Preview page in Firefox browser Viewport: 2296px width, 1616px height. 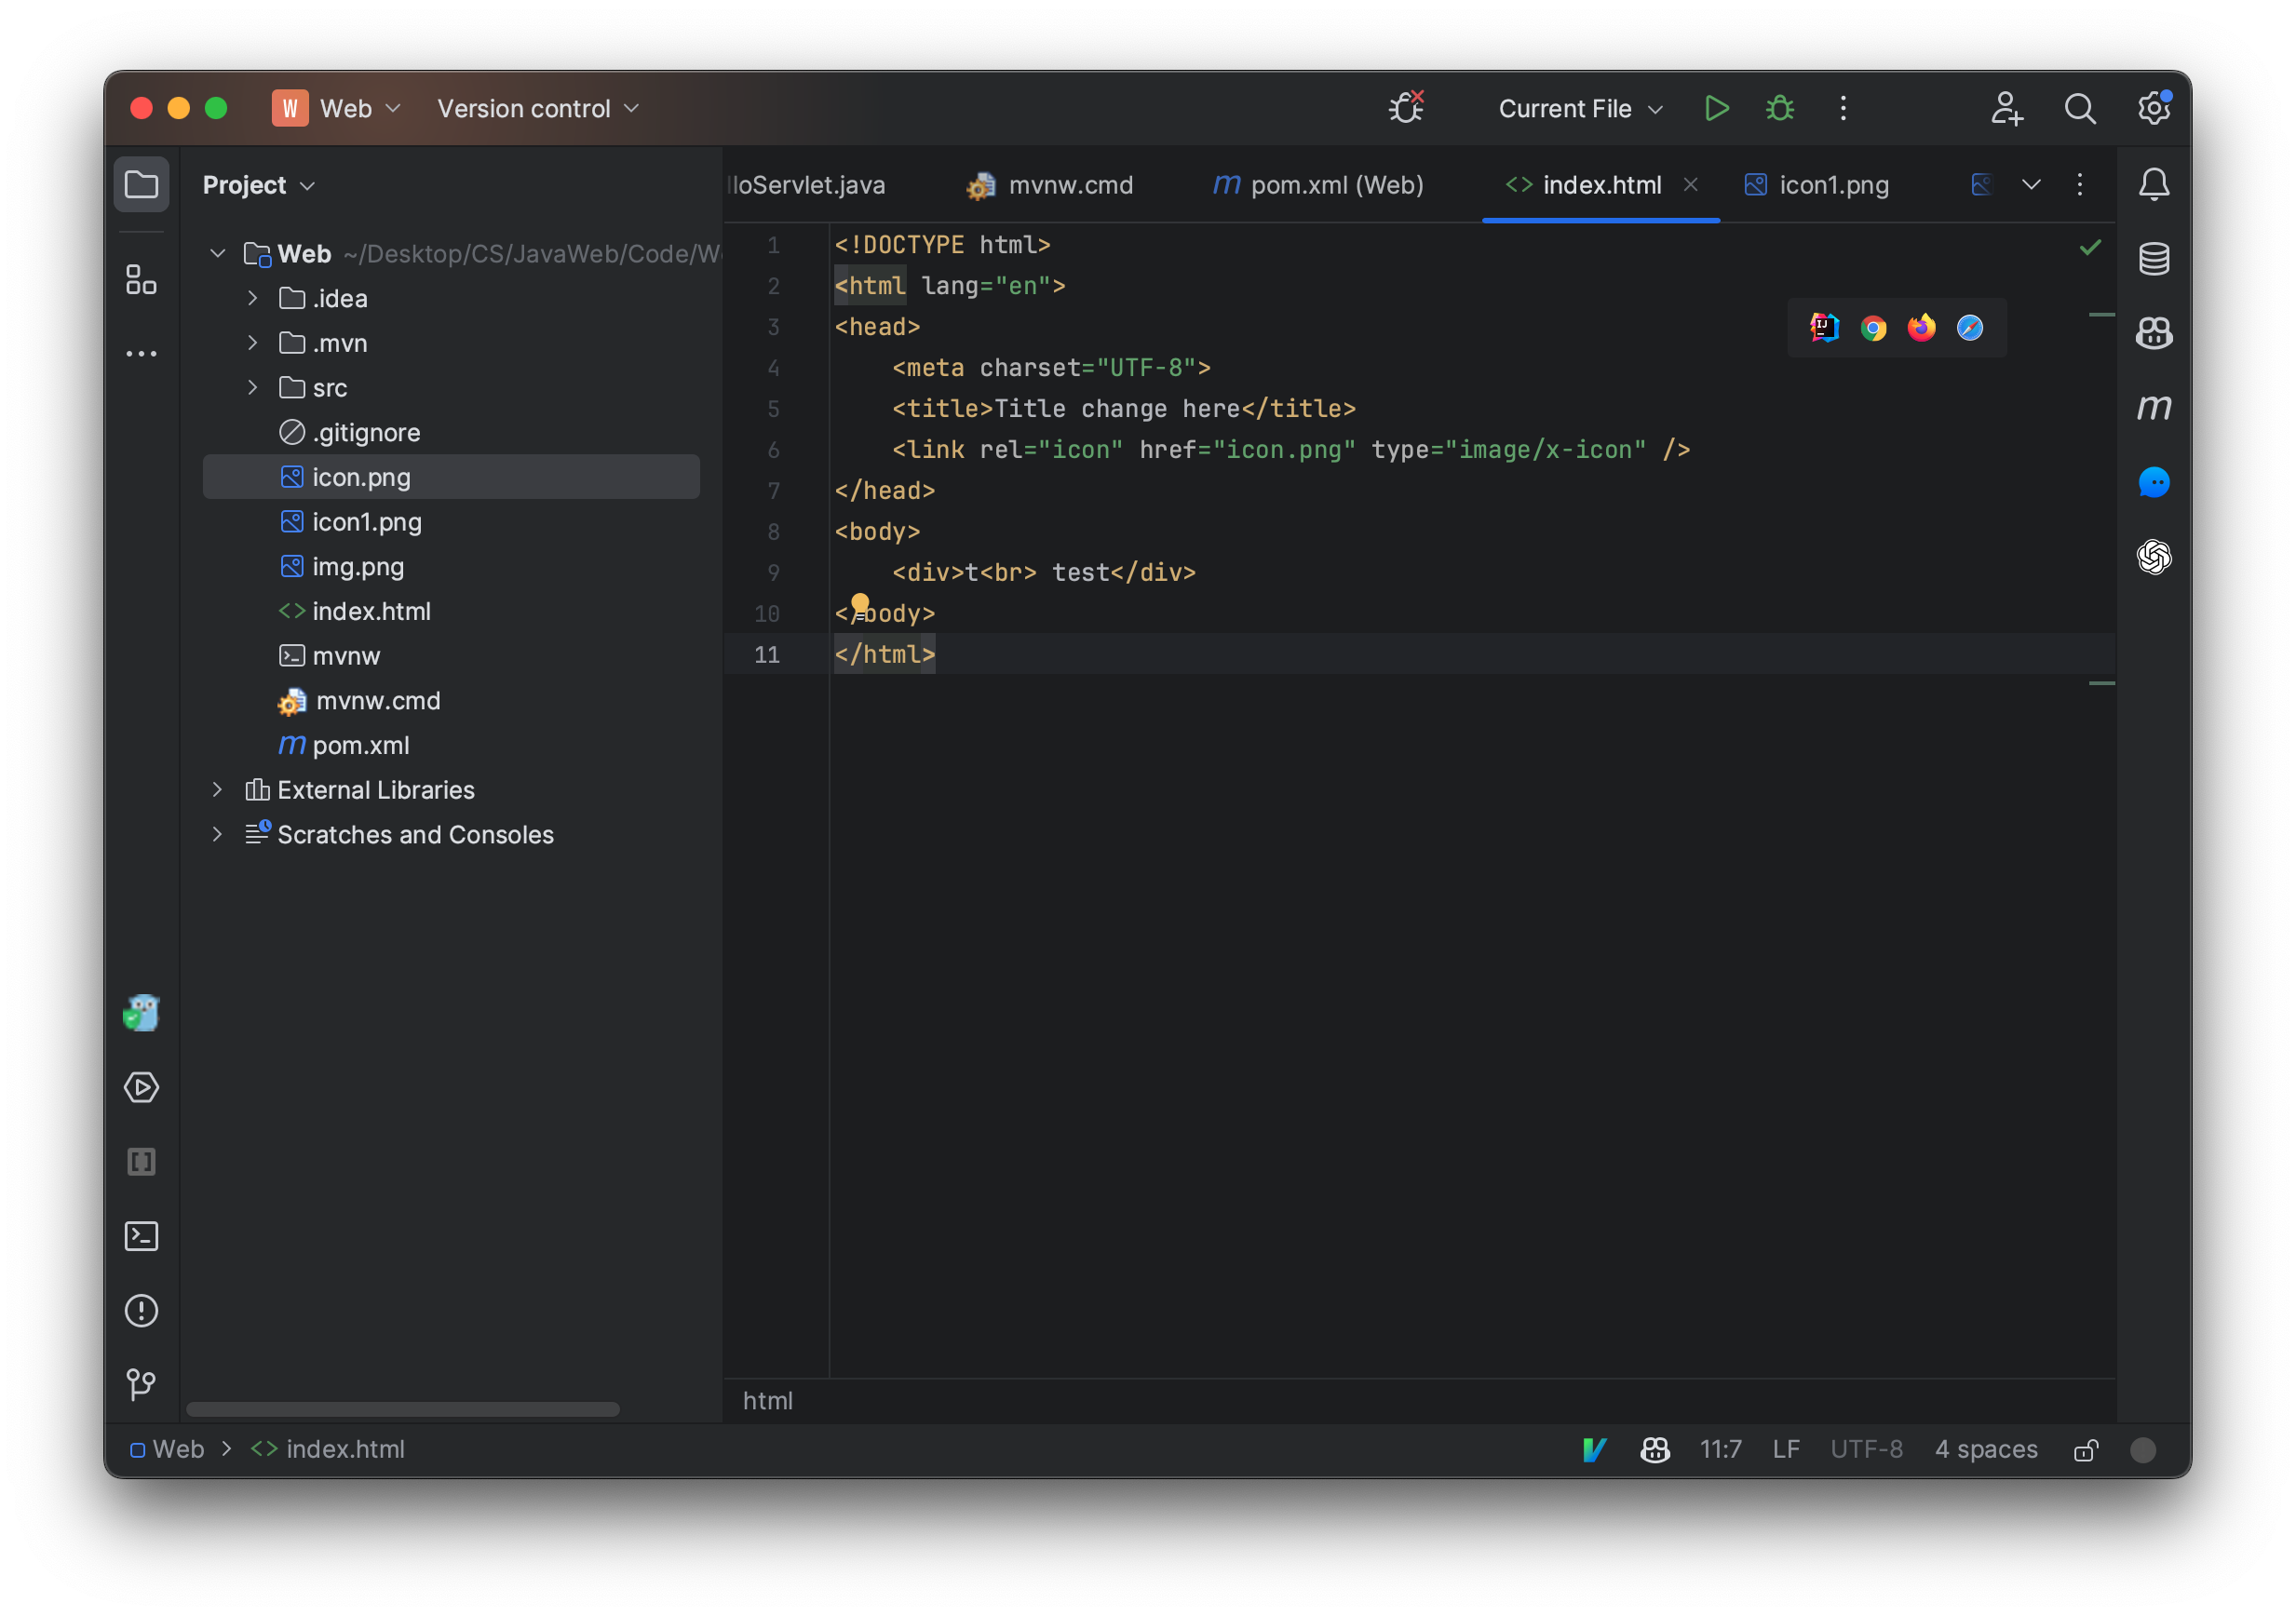(1921, 328)
